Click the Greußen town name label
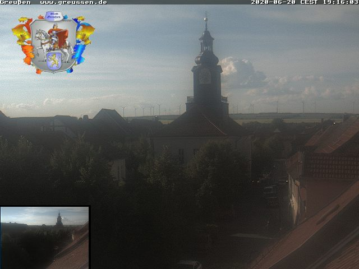 (x=15, y=2)
